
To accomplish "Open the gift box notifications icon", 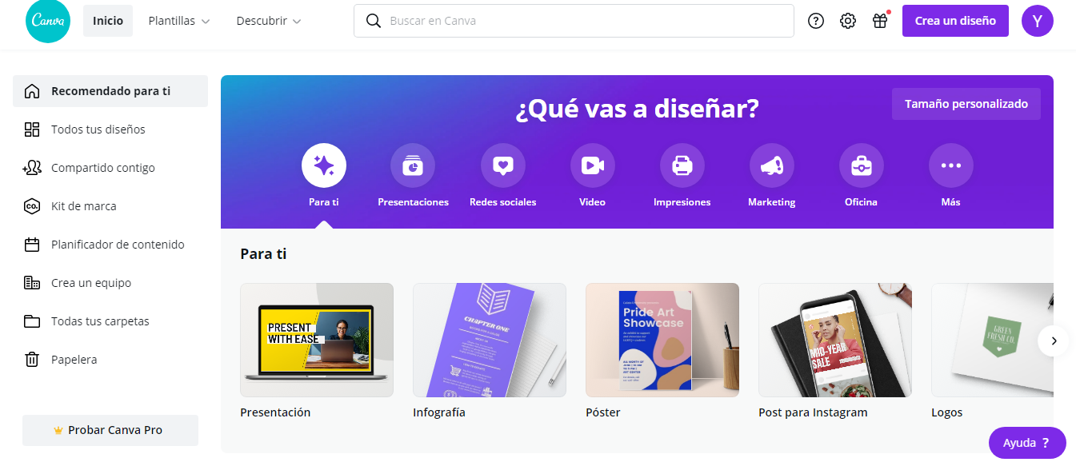I will 880,21.
